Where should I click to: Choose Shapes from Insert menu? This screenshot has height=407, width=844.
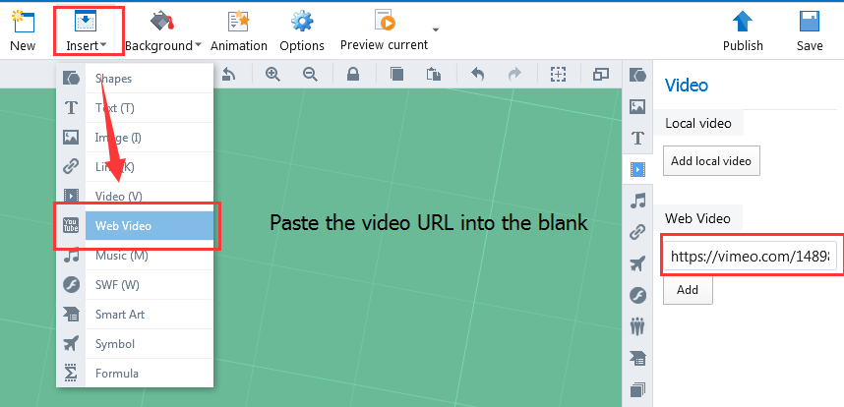tap(135, 79)
